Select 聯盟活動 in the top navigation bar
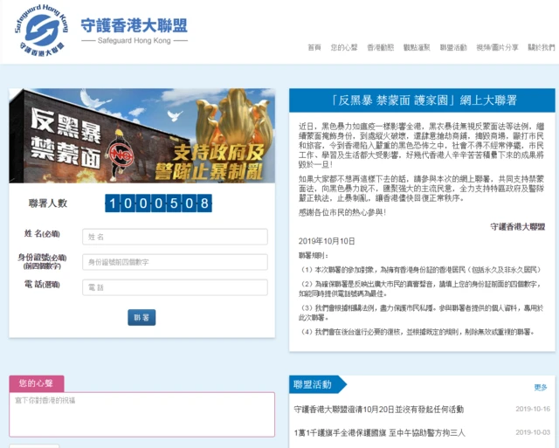 click(453, 47)
